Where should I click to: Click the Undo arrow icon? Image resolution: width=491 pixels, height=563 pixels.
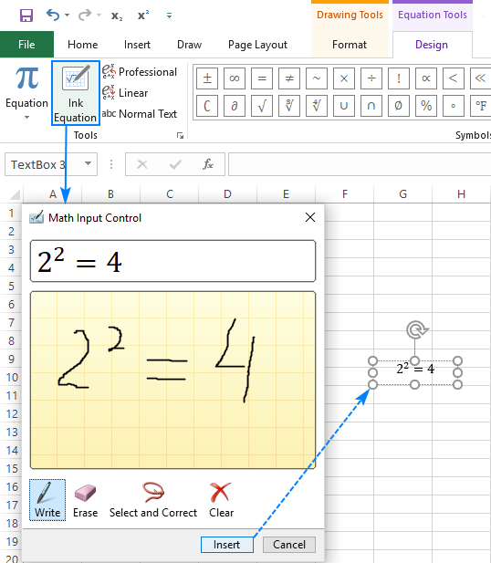point(53,16)
